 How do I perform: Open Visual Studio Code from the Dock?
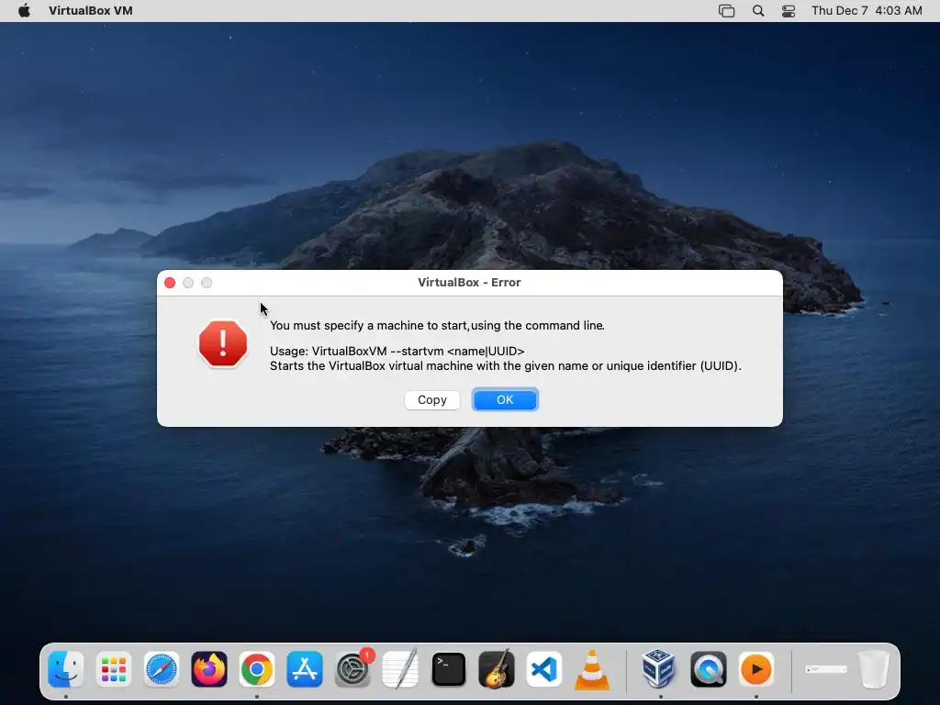click(544, 669)
